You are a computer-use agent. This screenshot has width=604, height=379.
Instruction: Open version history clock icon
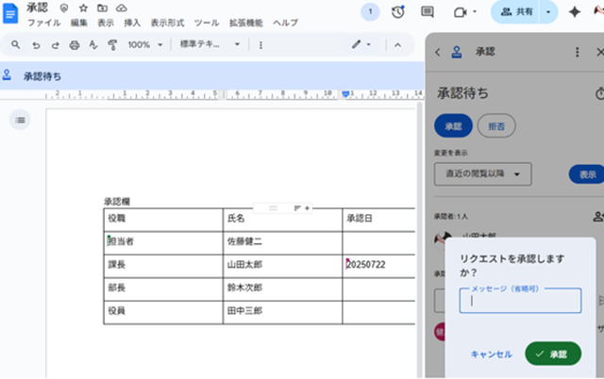point(398,12)
